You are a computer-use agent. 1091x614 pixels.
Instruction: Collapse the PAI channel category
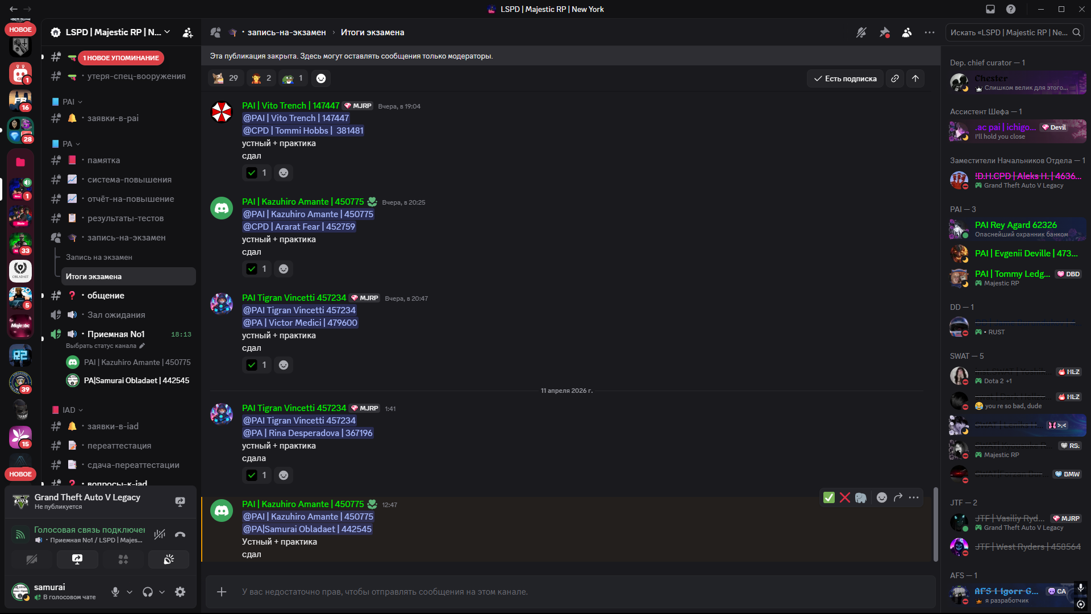pyautogui.click(x=68, y=102)
